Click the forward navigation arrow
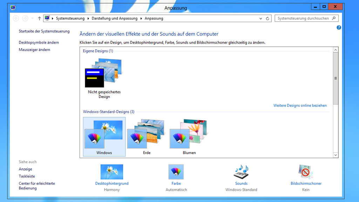359x202 pixels. [x=25, y=18]
